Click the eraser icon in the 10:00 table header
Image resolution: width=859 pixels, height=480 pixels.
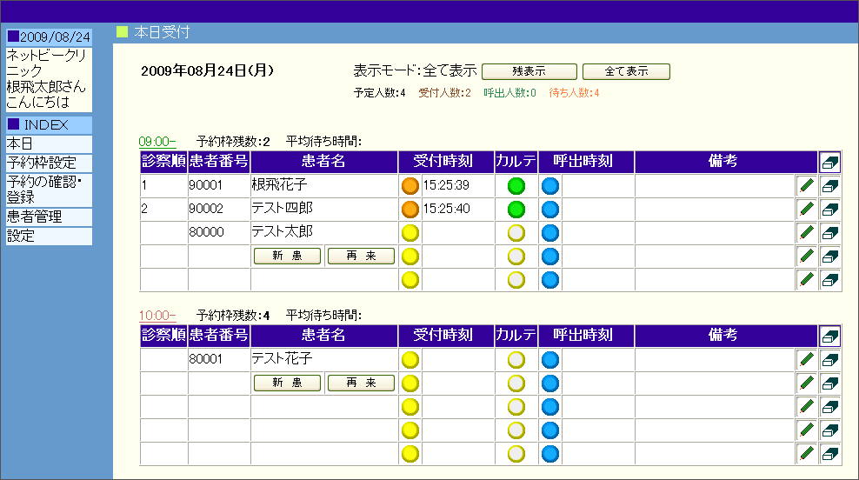click(829, 336)
